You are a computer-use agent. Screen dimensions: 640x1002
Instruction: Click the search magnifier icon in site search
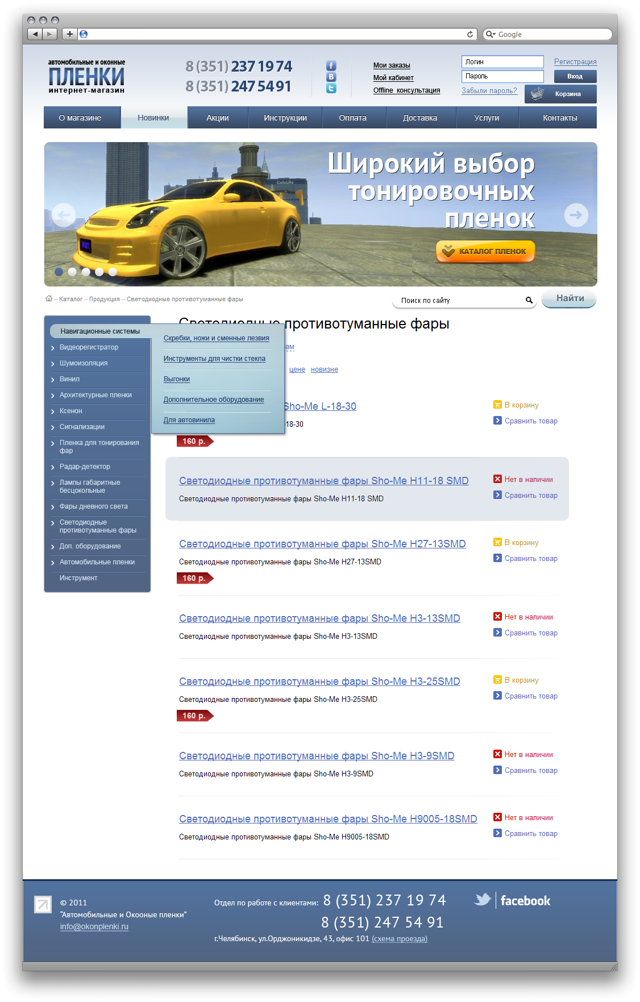tap(529, 300)
